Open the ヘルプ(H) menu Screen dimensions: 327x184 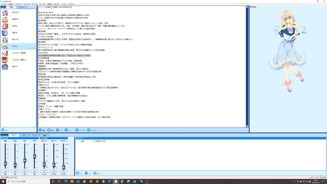click(71, 4)
